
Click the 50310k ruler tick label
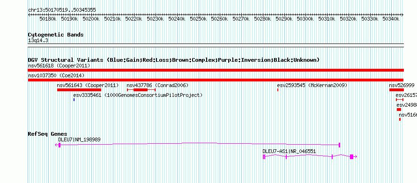click(x=327, y=19)
